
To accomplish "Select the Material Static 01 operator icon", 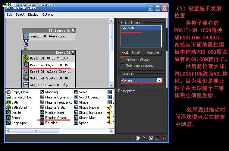I will [x=26, y=78].
